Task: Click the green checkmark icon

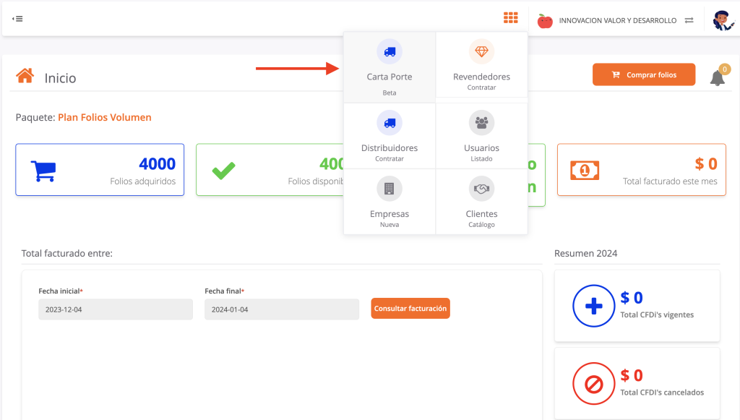Action: (x=224, y=171)
